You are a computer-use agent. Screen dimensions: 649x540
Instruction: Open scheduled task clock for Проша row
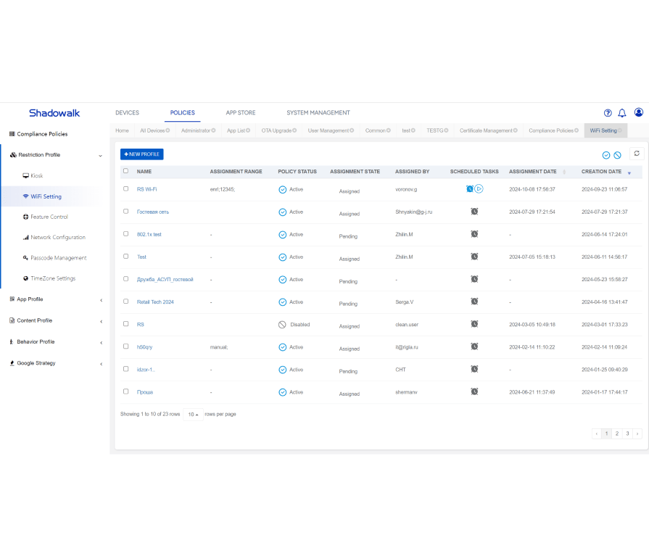click(474, 391)
